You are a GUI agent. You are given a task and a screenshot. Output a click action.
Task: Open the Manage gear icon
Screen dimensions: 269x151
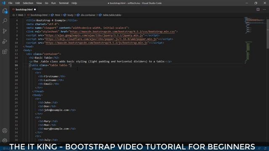[5, 141]
